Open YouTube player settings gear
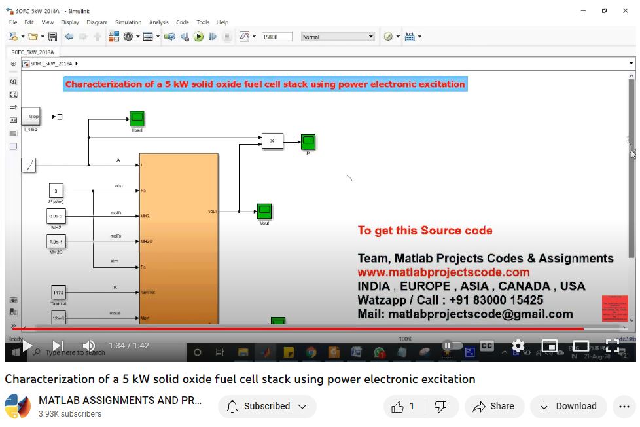 pos(518,346)
